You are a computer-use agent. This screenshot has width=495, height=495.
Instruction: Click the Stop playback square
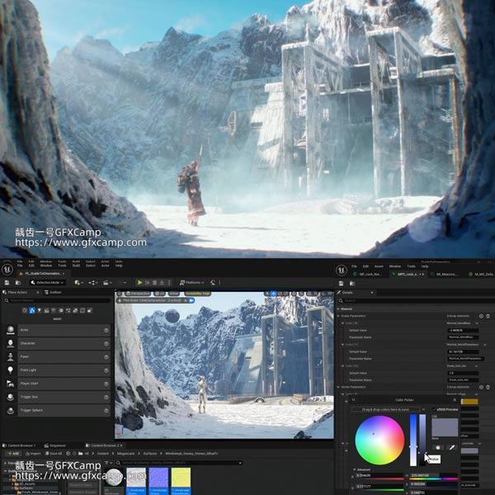[155, 282]
